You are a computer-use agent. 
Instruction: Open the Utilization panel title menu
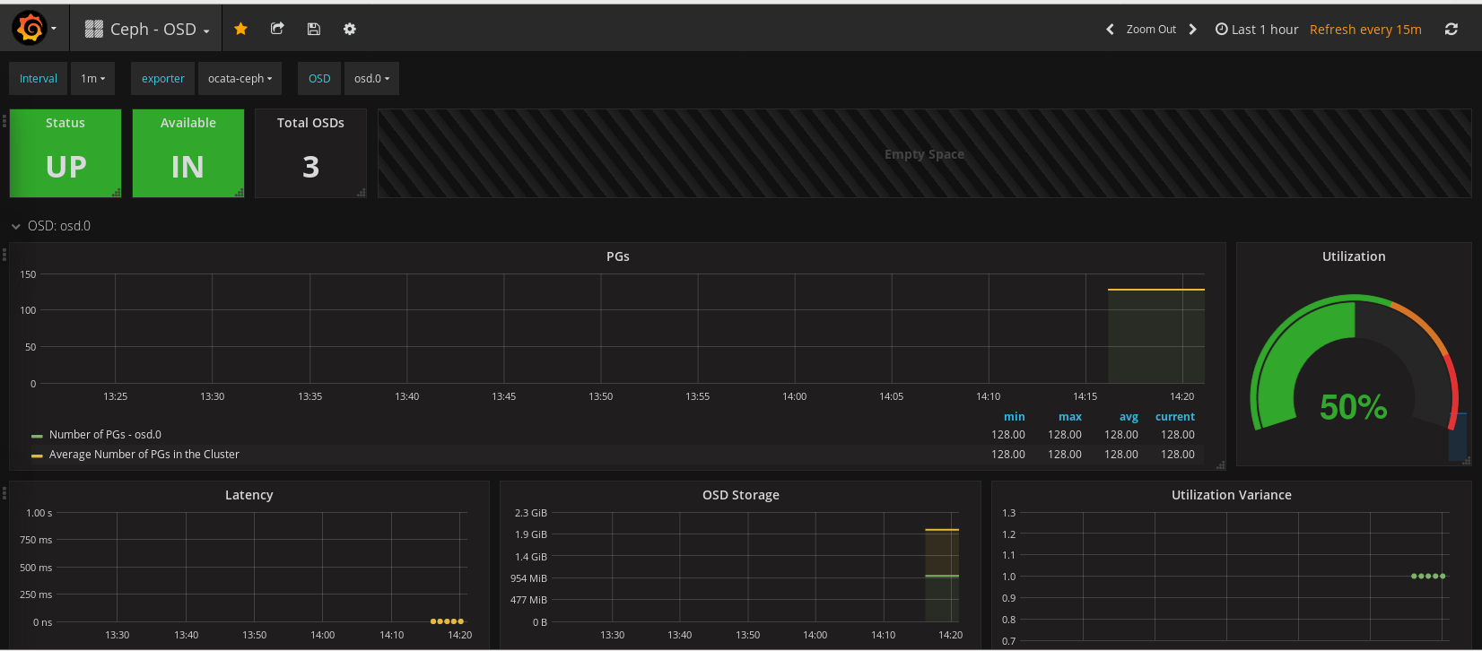(x=1354, y=256)
